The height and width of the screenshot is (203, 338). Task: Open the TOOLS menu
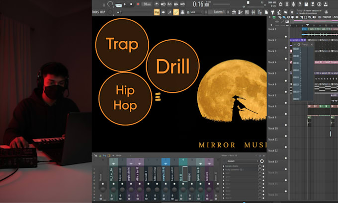(x=95, y=12)
